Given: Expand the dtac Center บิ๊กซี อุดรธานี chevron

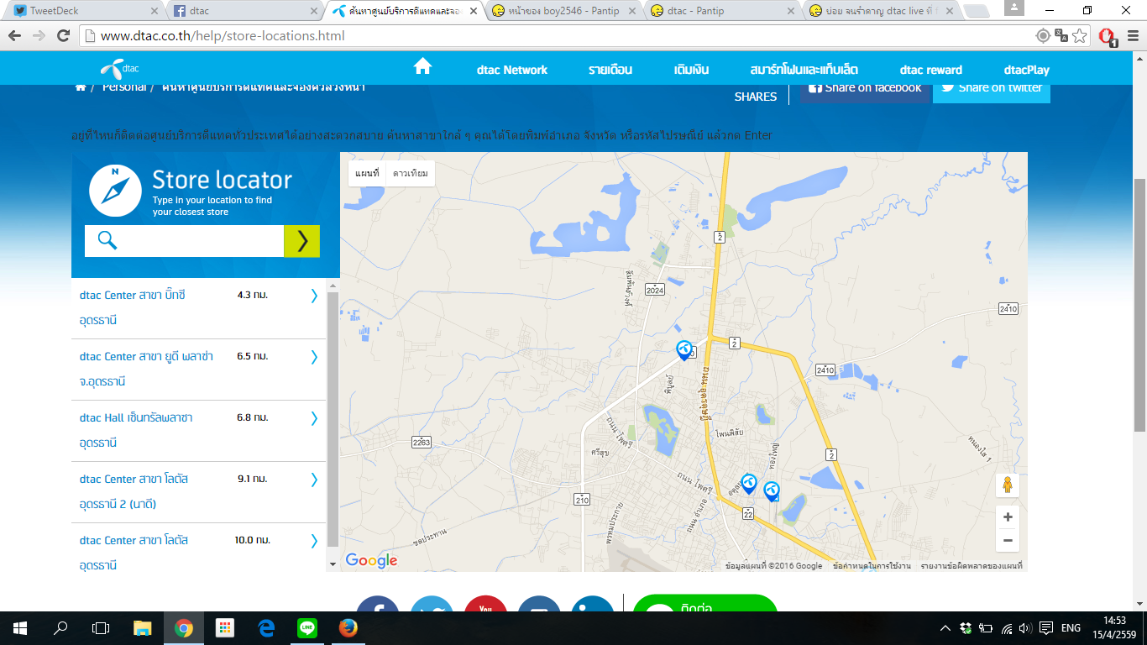Looking at the screenshot, I should pyautogui.click(x=314, y=296).
